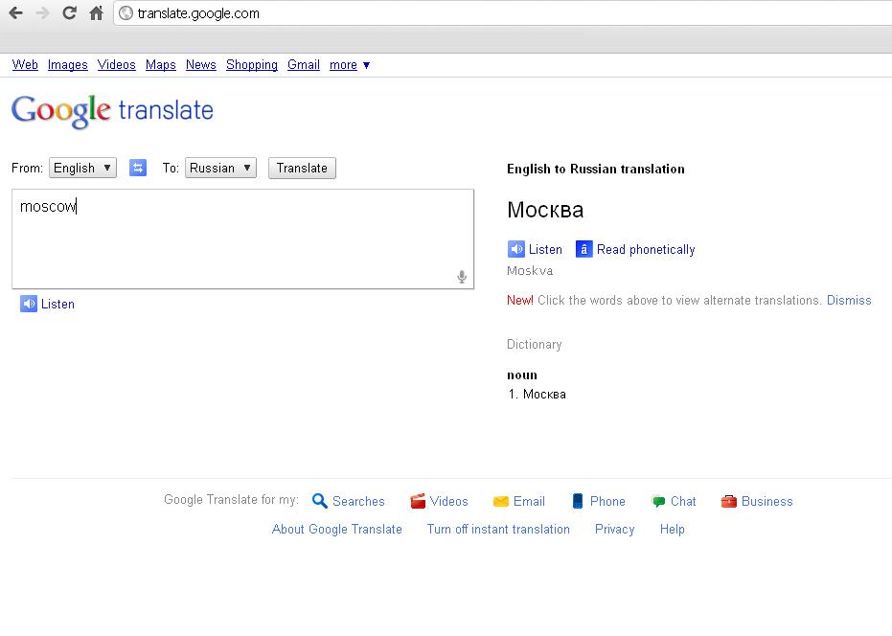The image size is (892, 636).
Task: Click Listen link under the input box
Action: (x=57, y=304)
